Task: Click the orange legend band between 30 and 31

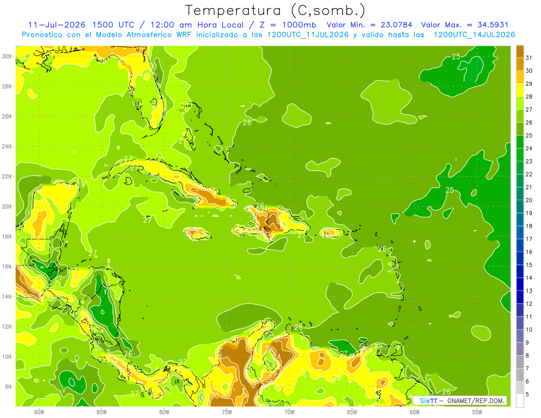Action: coord(520,64)
